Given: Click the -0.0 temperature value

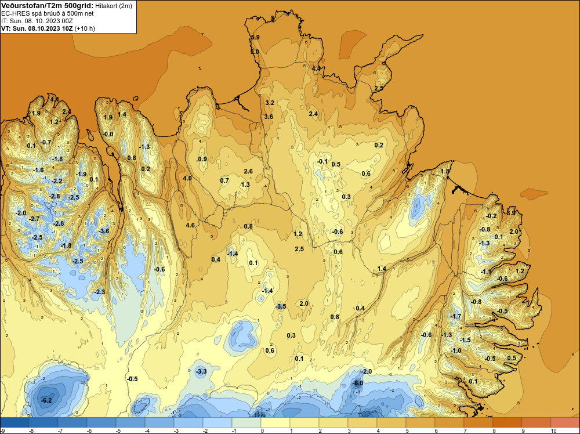Looking at the screenshot, I should pos(108,134).
